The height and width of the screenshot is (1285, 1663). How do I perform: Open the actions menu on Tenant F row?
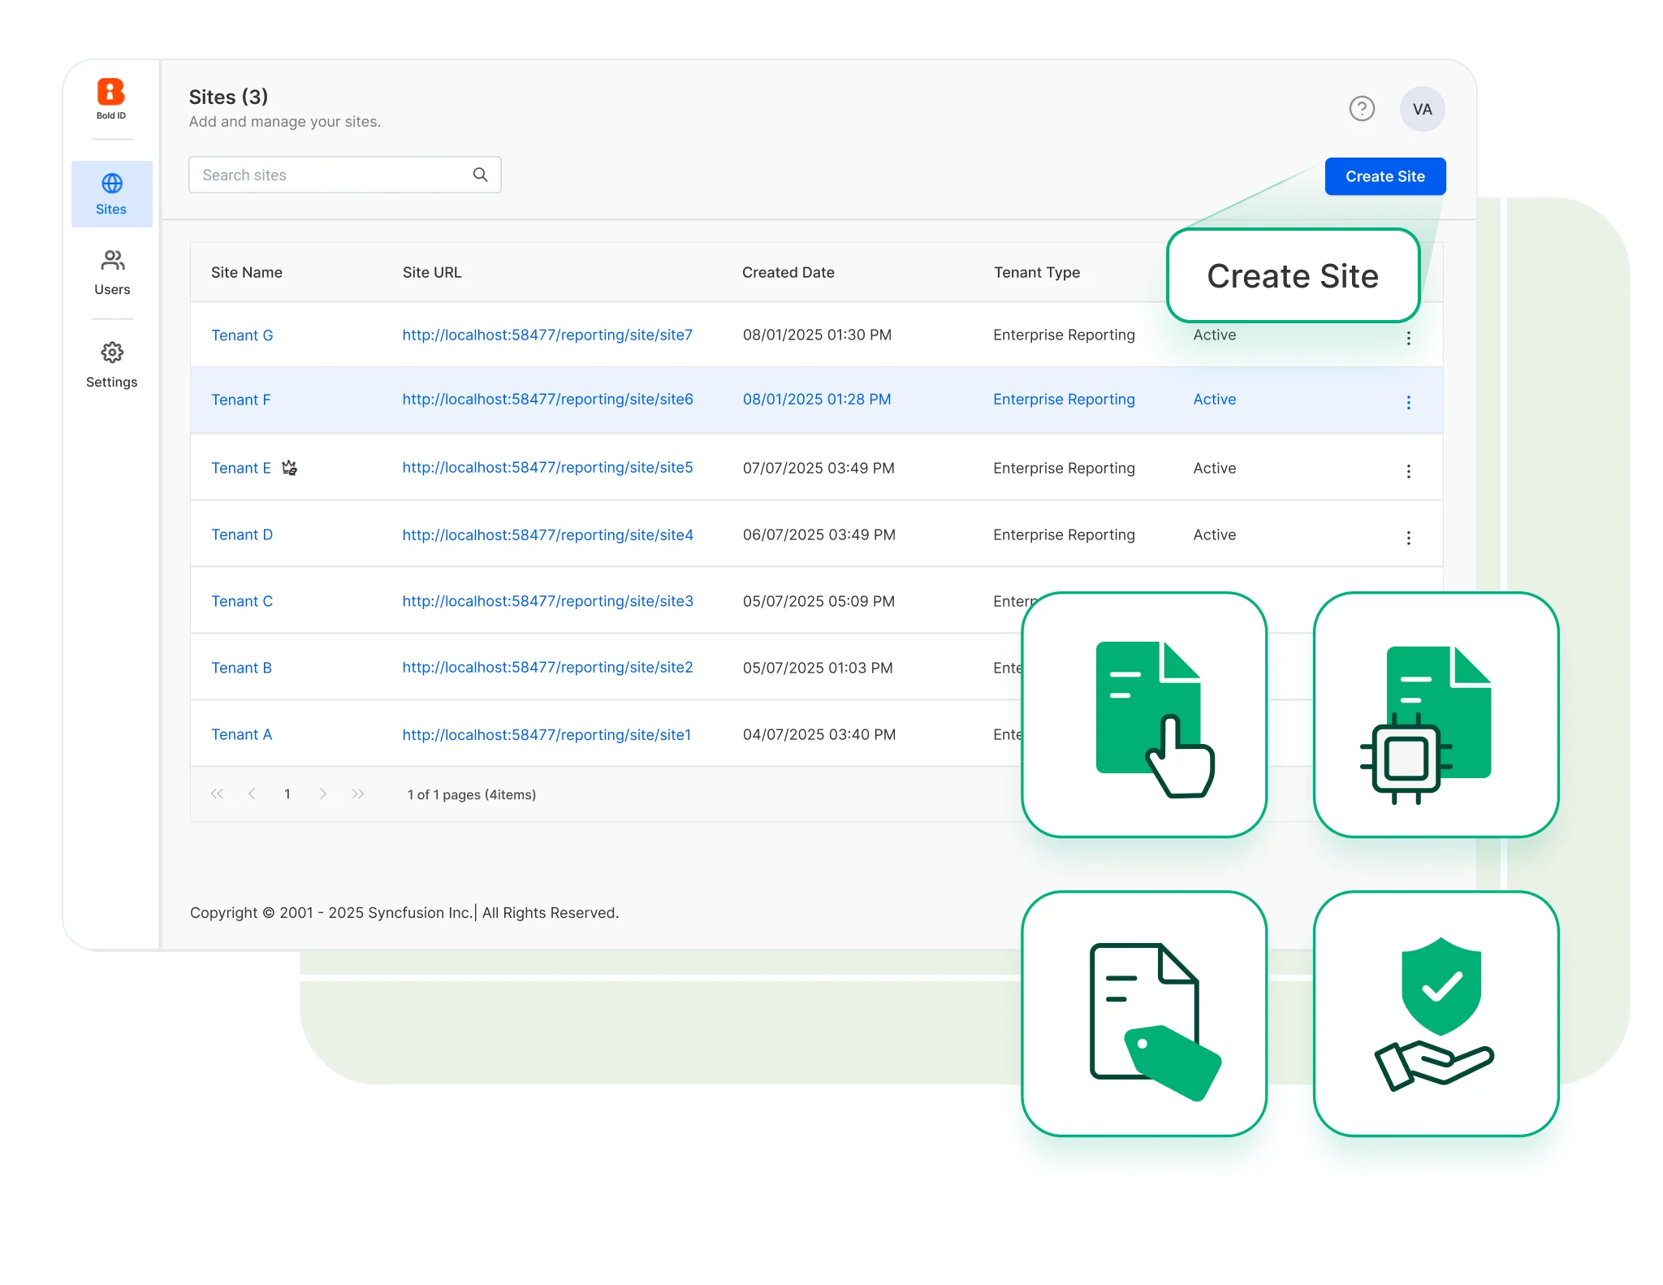[x=1408, y=401]
